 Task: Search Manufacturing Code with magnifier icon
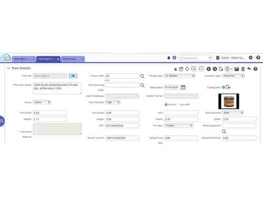tap(142, 85)
